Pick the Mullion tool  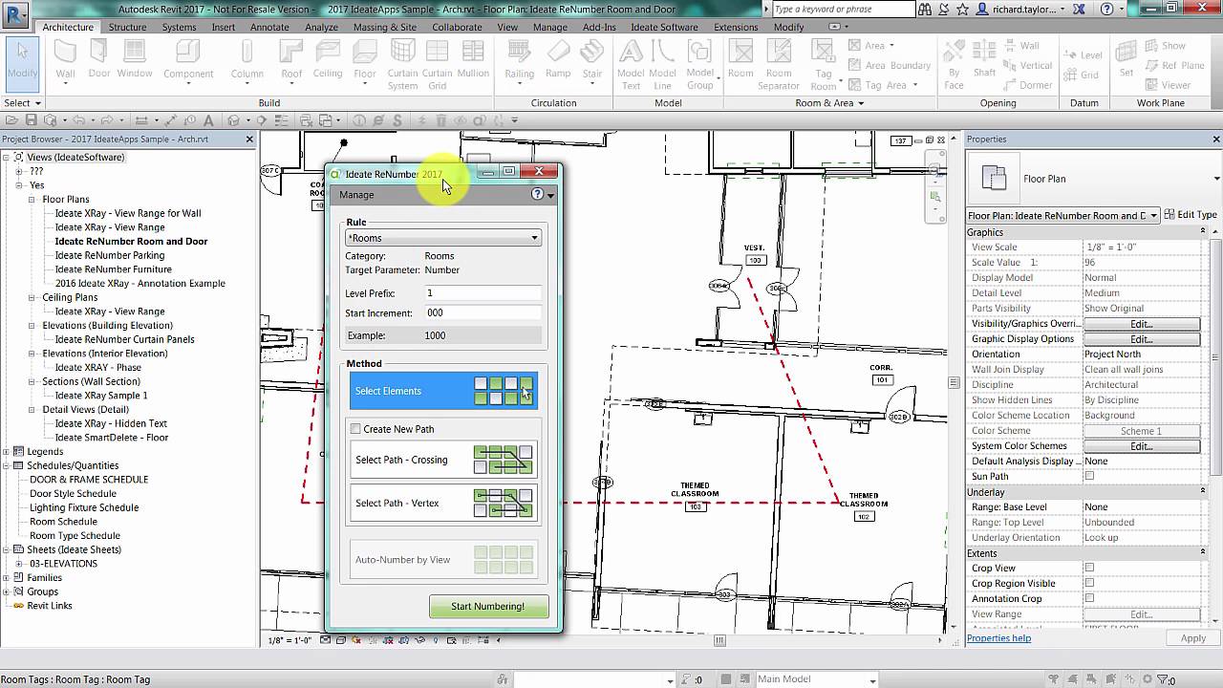pyautogui.click(x=473, y=60)
